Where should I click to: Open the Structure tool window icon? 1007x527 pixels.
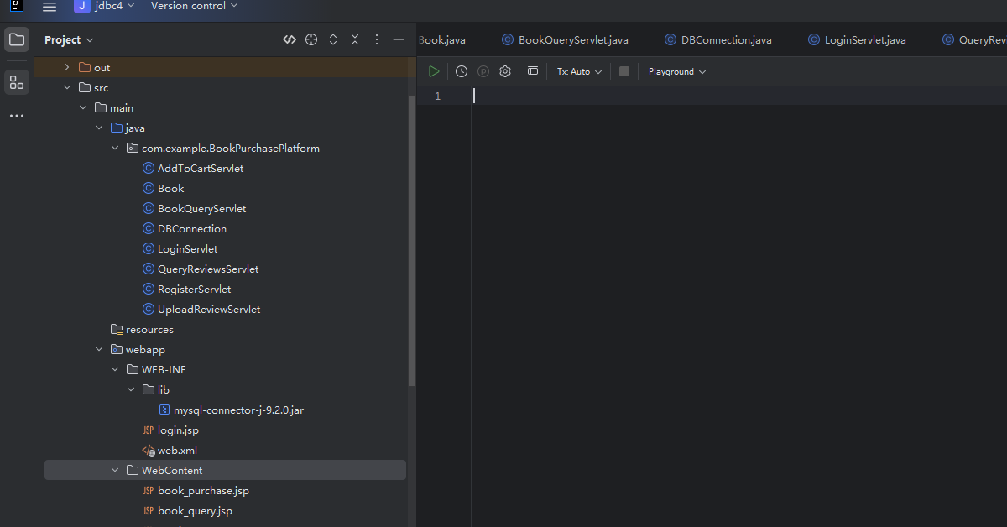click(17, 82)
